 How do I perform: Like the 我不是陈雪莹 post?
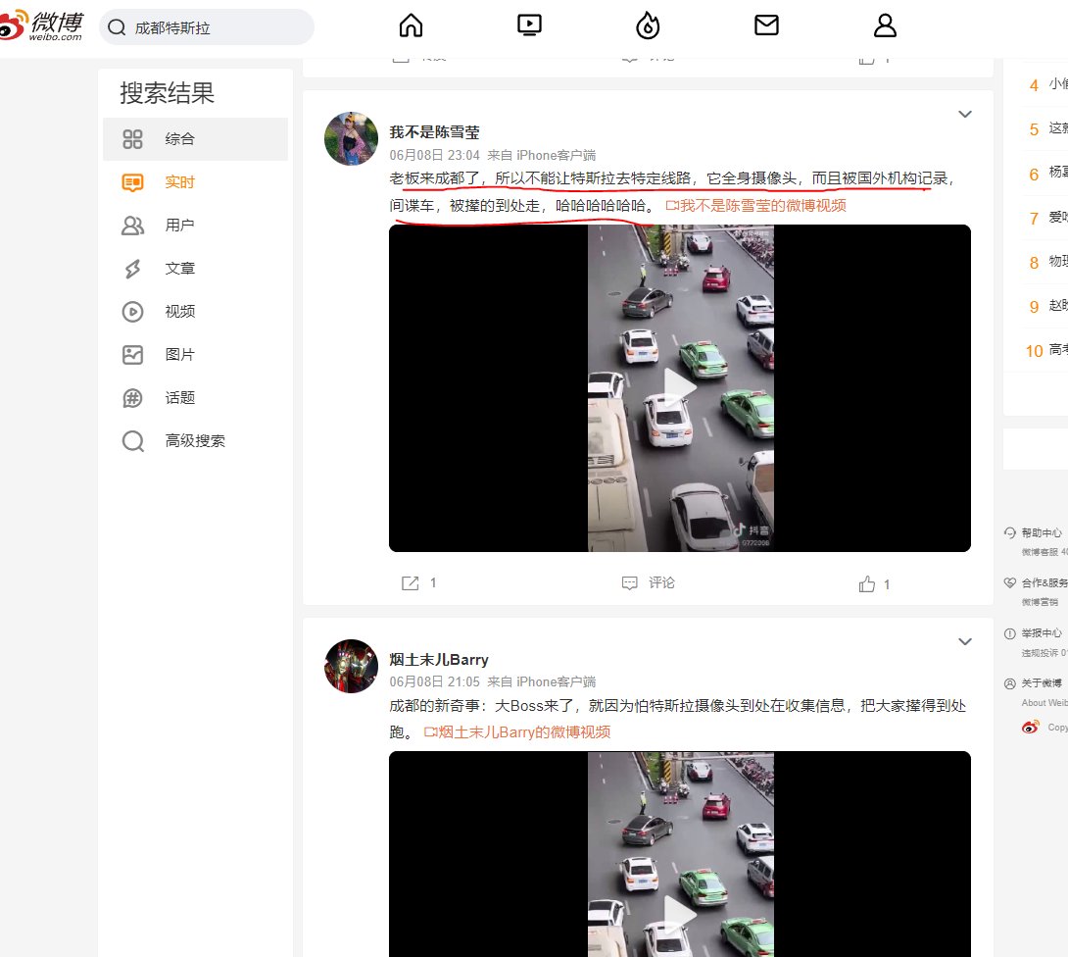(874, 583)
